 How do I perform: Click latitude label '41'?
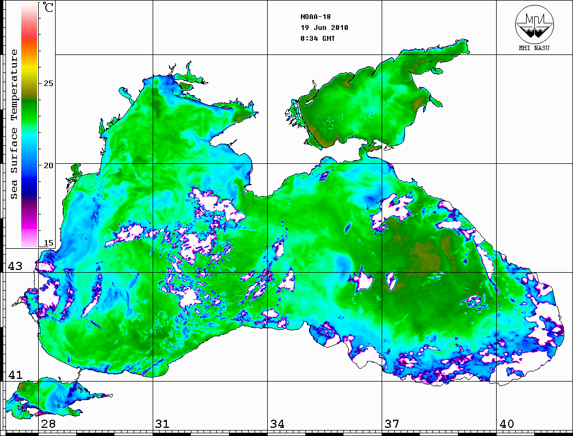(x=15, y=375)
